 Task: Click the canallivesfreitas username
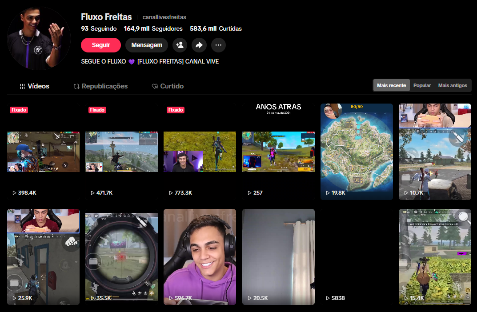pyautogui.click(x=164, y=17)
